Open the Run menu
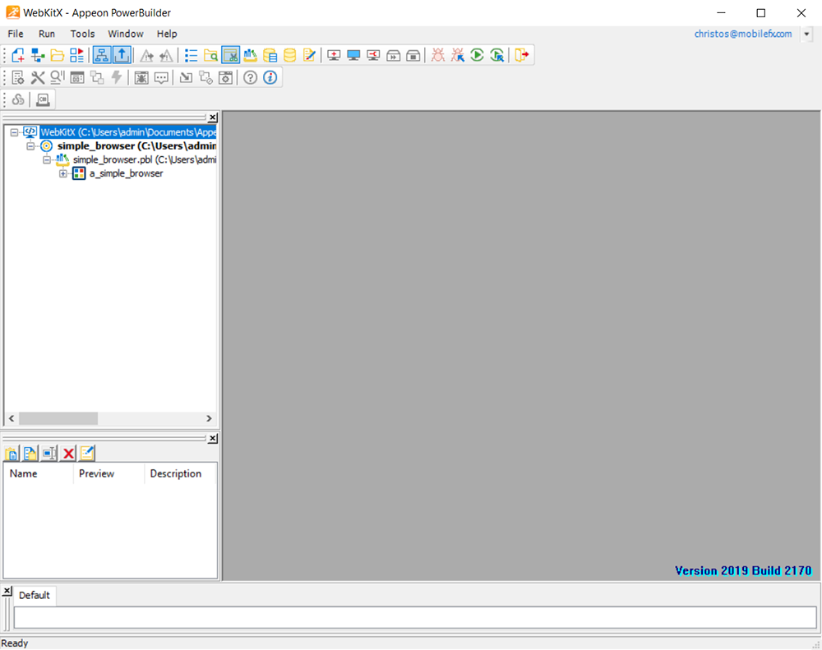The image size is (822, 650). 47,34
